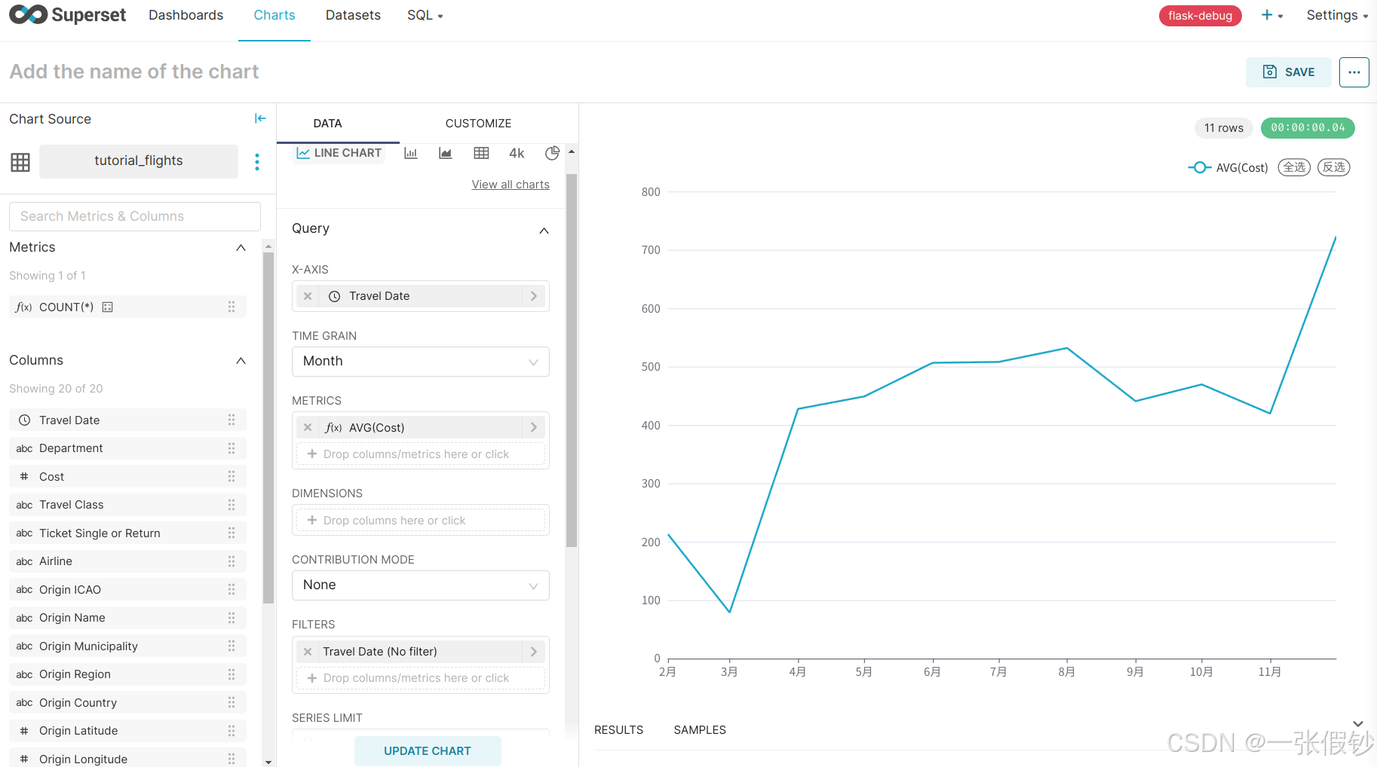Open the View all charts link
This screenshot has height=767, width=1377.
coord(511,185)
